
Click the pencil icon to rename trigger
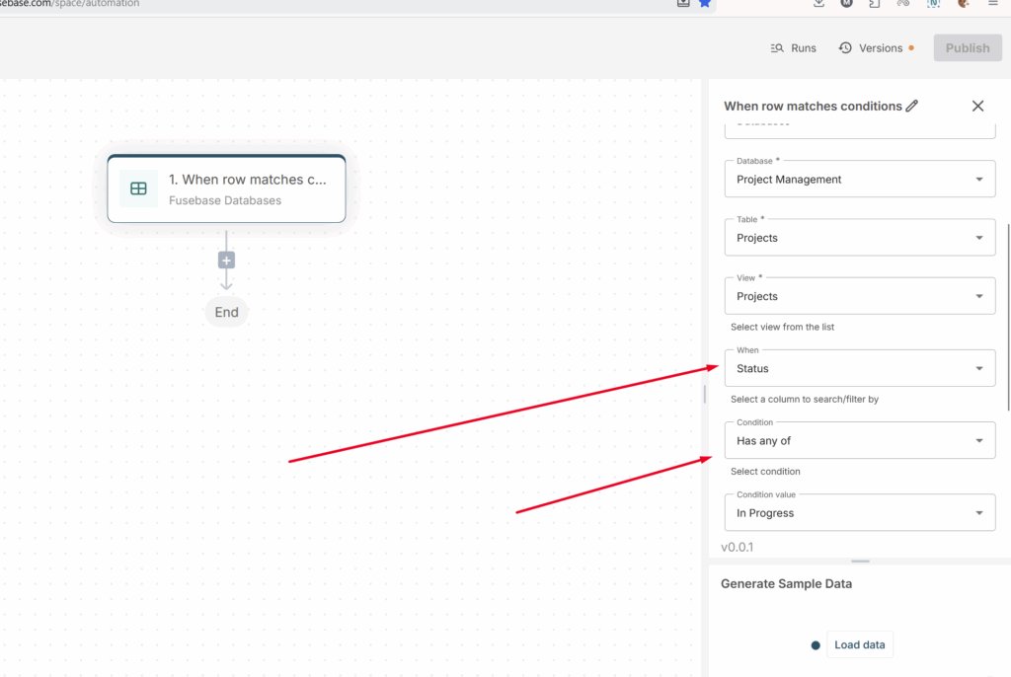point(912,106)
